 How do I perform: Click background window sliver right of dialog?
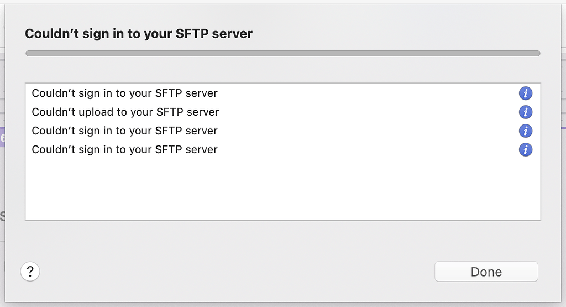pyautogui.click(x=563, y=166)
